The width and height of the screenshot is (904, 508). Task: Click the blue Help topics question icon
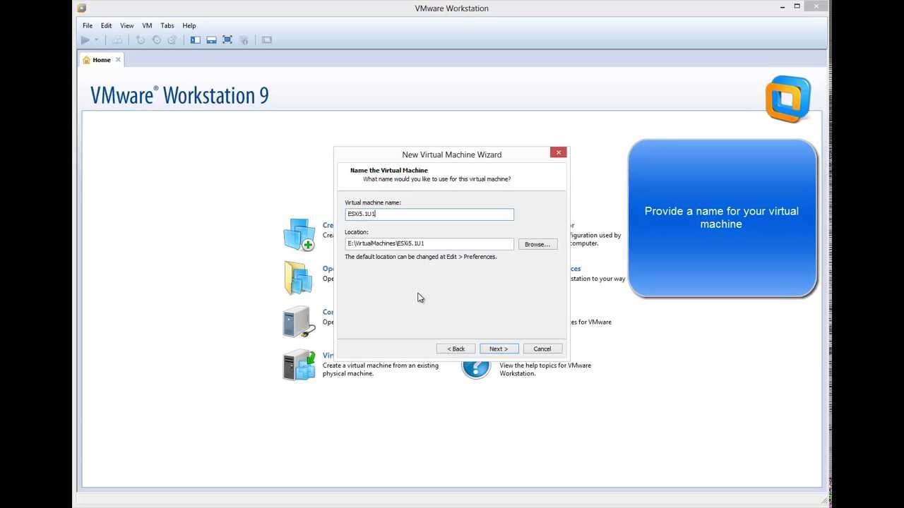(x=476, y=367)
